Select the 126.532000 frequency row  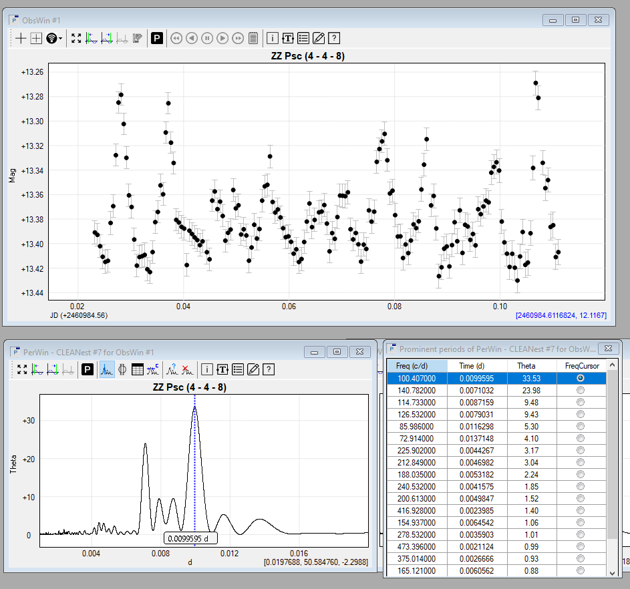(410, 414)
